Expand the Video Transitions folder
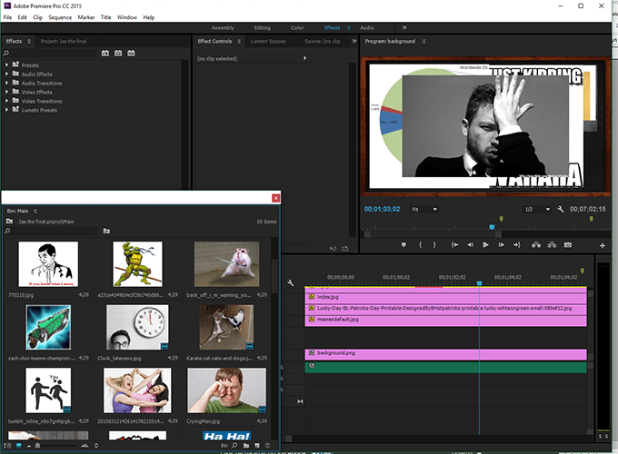This screenshot has width=618, height=454. point(6,101)
